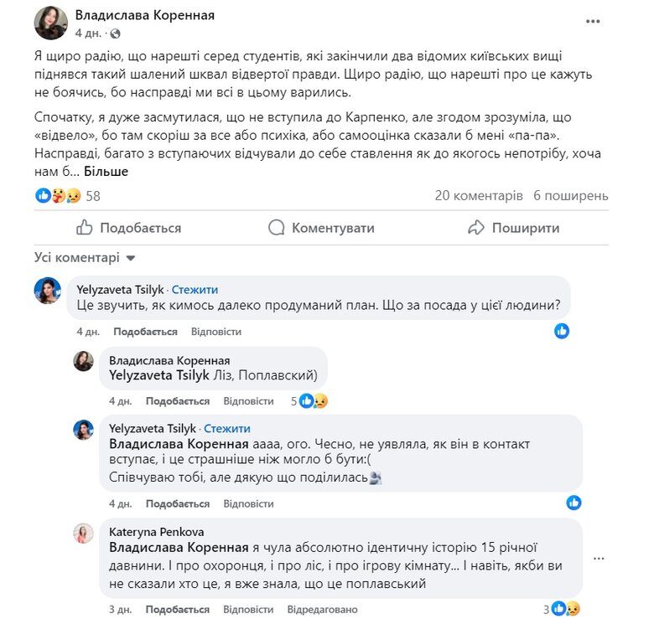
Task: Follow Yelyzaveta Tsilyk via Стежити link
Action: click(x=194, y=289)
